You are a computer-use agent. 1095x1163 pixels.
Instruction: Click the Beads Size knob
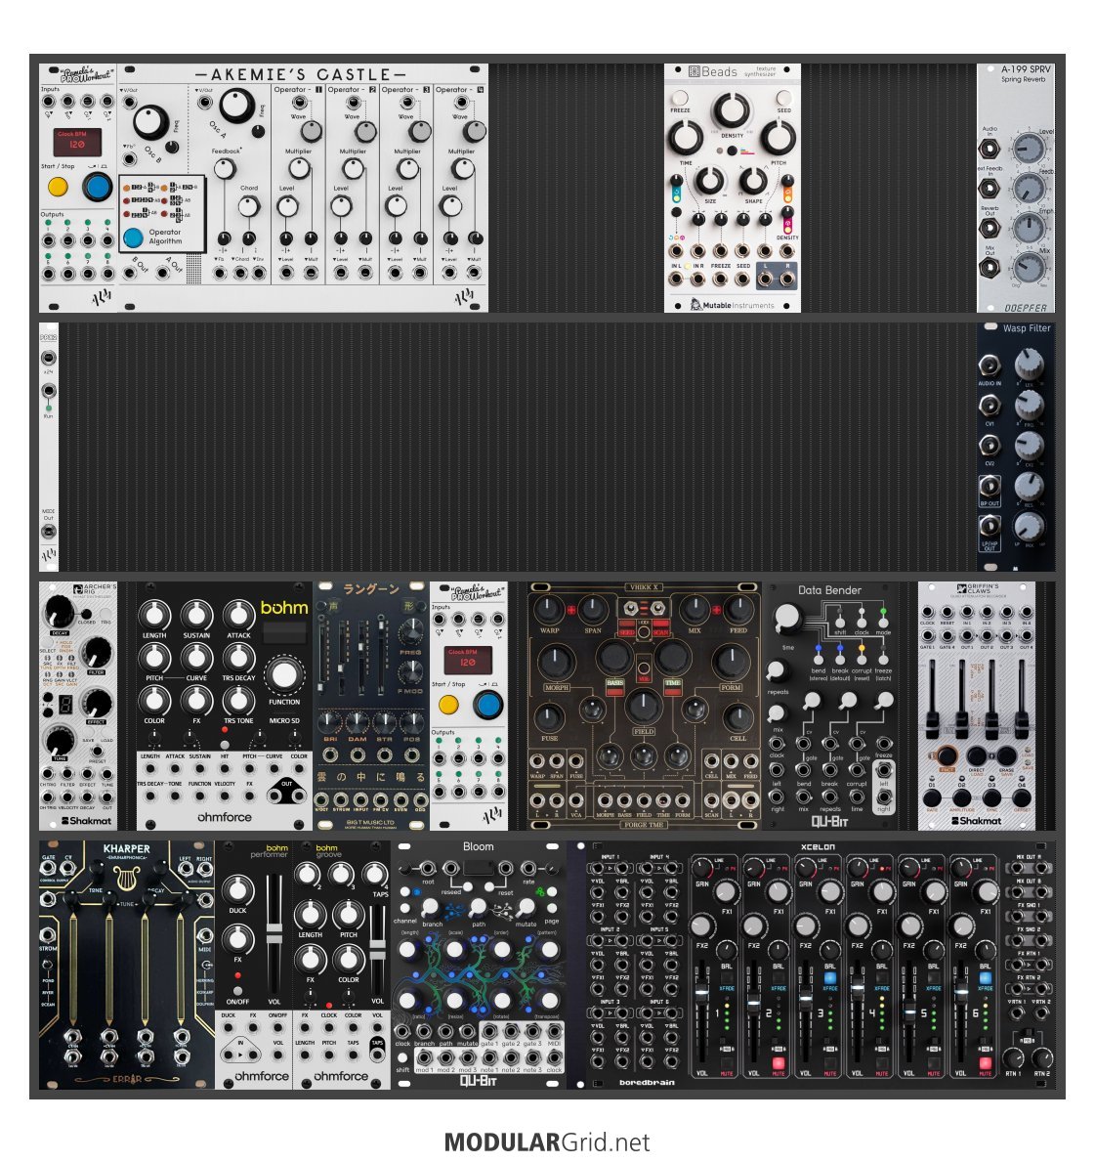click(x=709, y=180)
